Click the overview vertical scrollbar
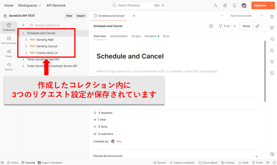 (265, 71)
